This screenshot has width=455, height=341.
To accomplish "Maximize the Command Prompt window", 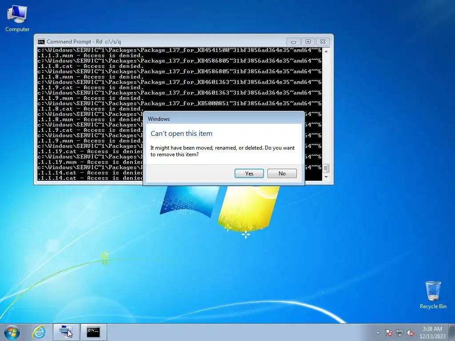I will coord(308,42).
